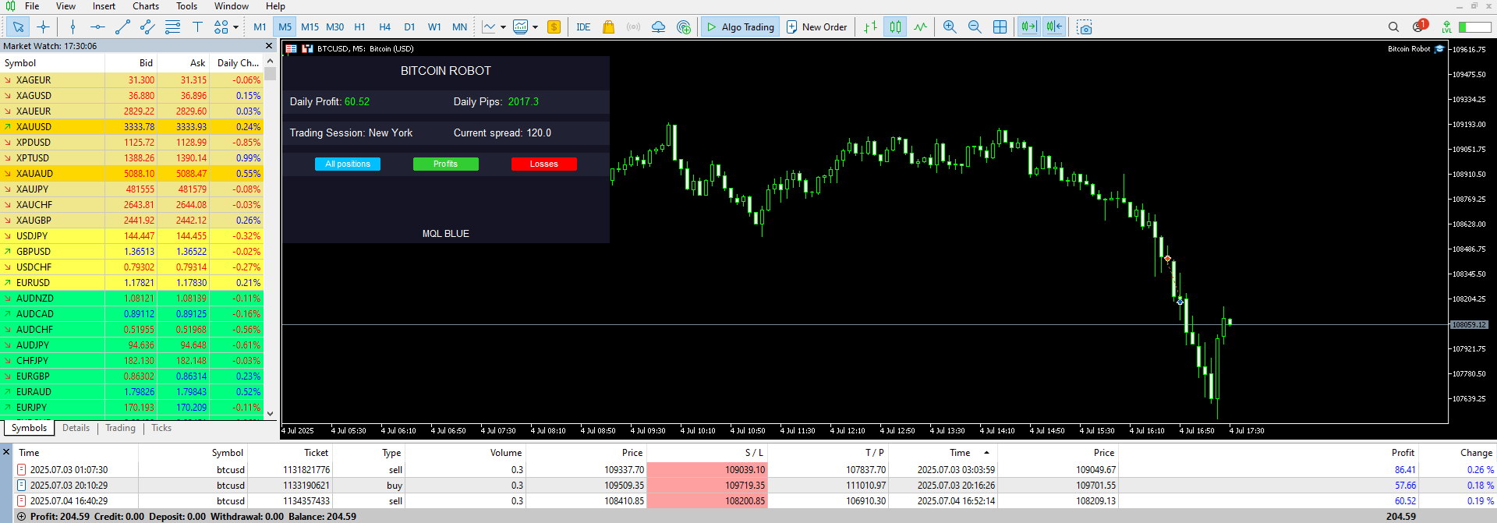The height and width of the screenshot is (523, 1497).
Task: Open the shapes objects tool
Action: coord(221,27)
